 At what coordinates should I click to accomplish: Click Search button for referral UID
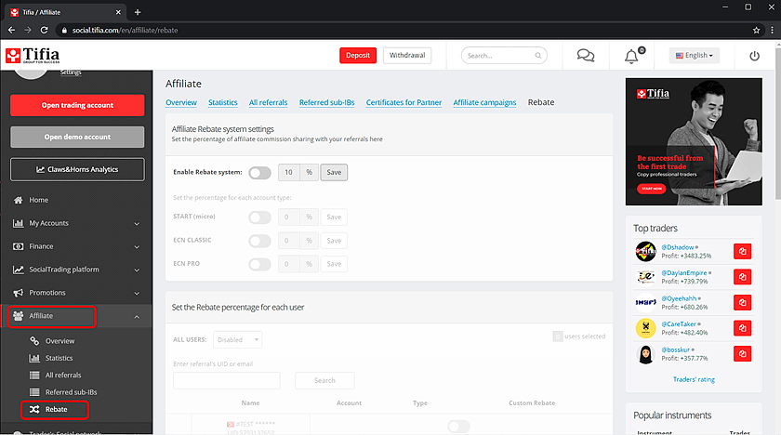pyautogui.click(x=324, y=380)
